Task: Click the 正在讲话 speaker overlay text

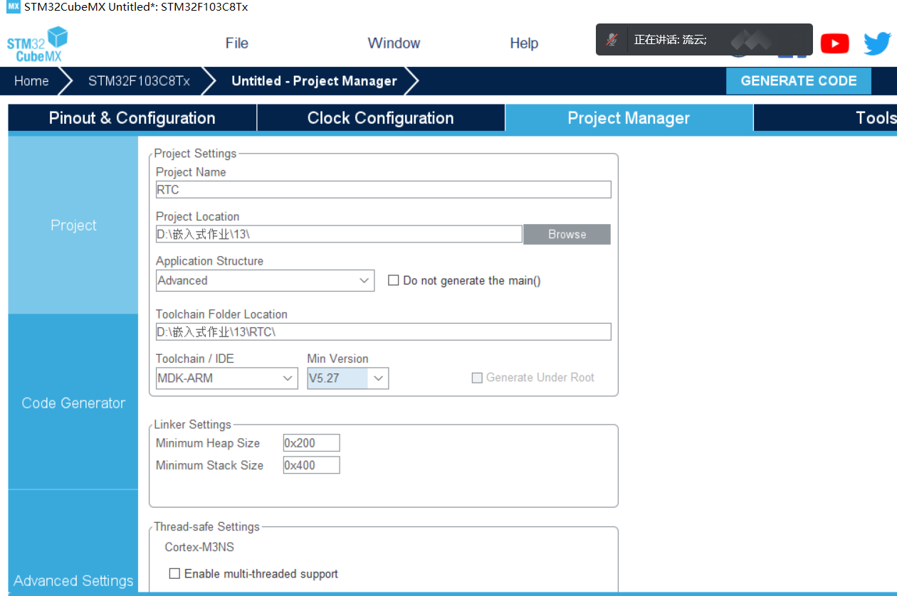Action: (671, 40)
